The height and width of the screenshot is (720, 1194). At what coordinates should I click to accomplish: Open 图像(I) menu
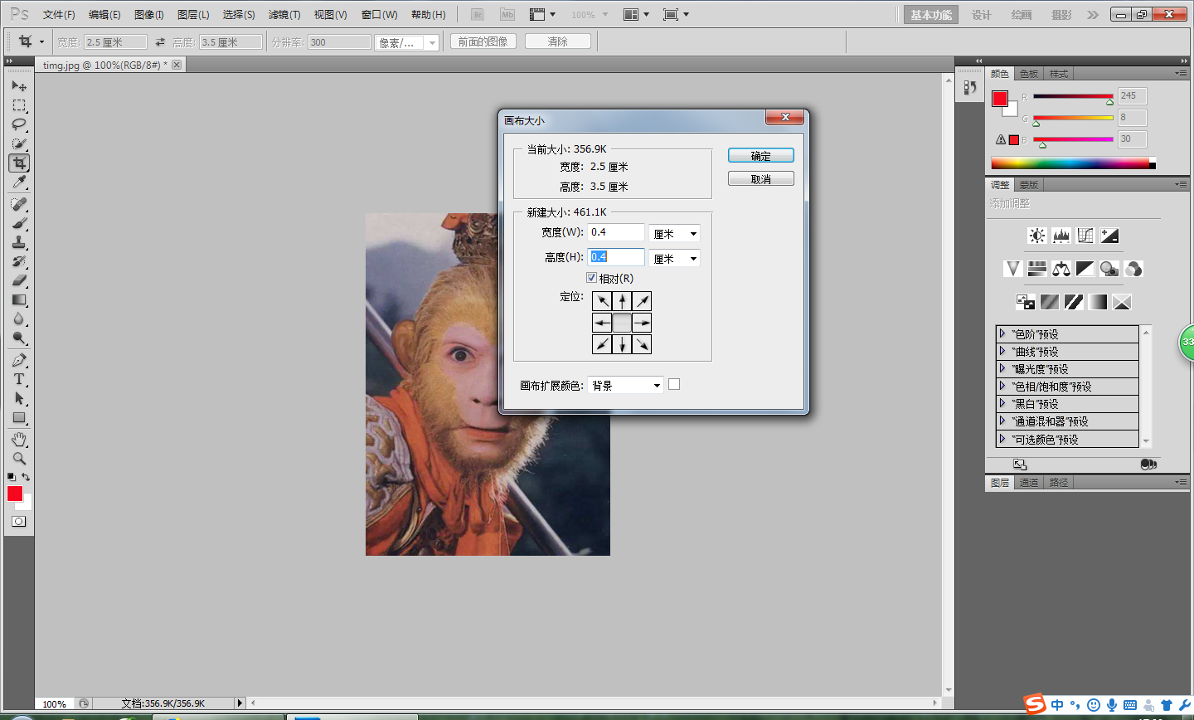coord(149,15)
